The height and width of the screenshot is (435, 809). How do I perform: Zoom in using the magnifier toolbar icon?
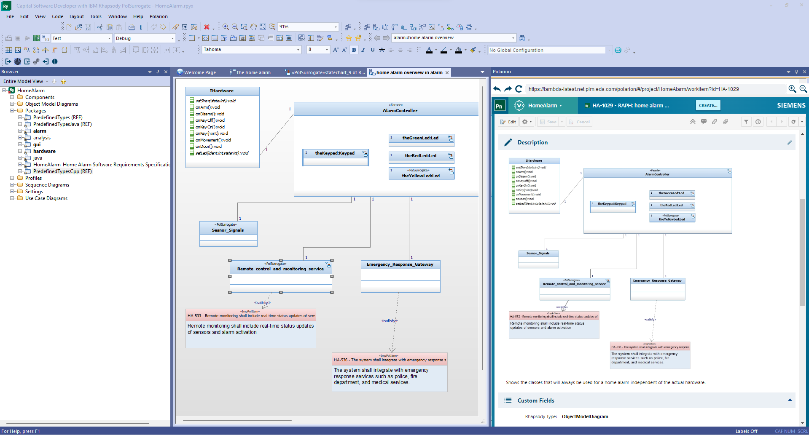tap(225, 27)
